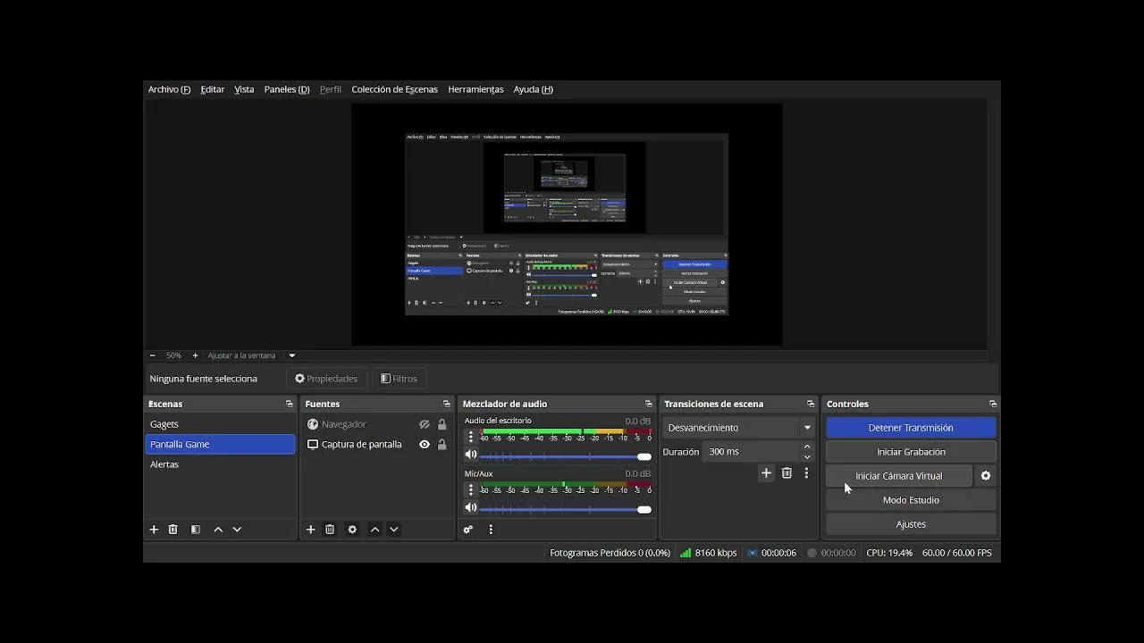
Task: Click the Duración 300 ms field
Action: click(x=750, y=452)
